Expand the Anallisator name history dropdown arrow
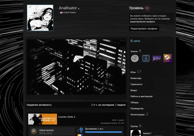Viewport: 194px width, 136px height. coord(79,9)
